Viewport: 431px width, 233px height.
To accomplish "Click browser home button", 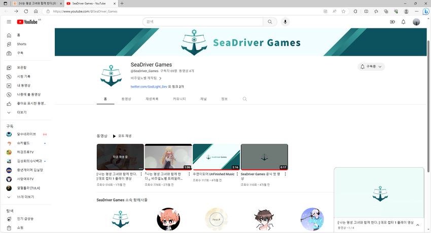I will coord(35,11).
